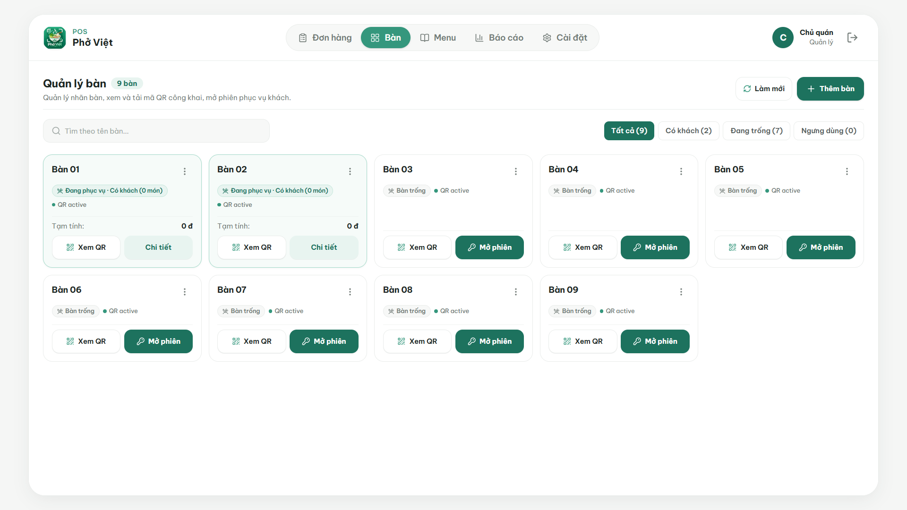Filter tables by Có khách (2)
The height and width of the screenshot is (510, 907).
point(688,131)
